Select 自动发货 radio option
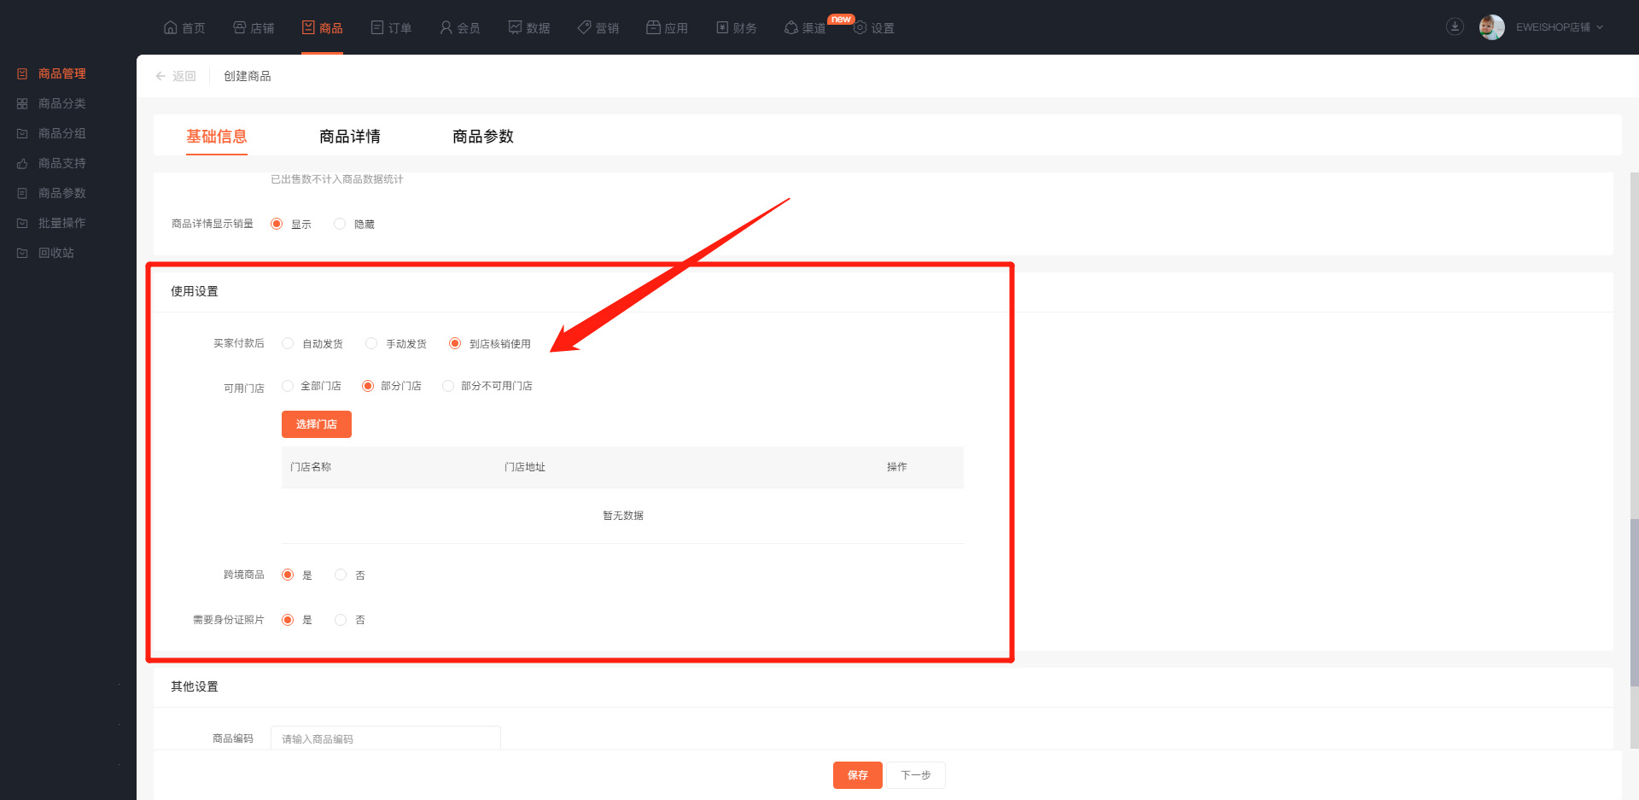The image size is (1639, 800). click(x=289, y=343)
